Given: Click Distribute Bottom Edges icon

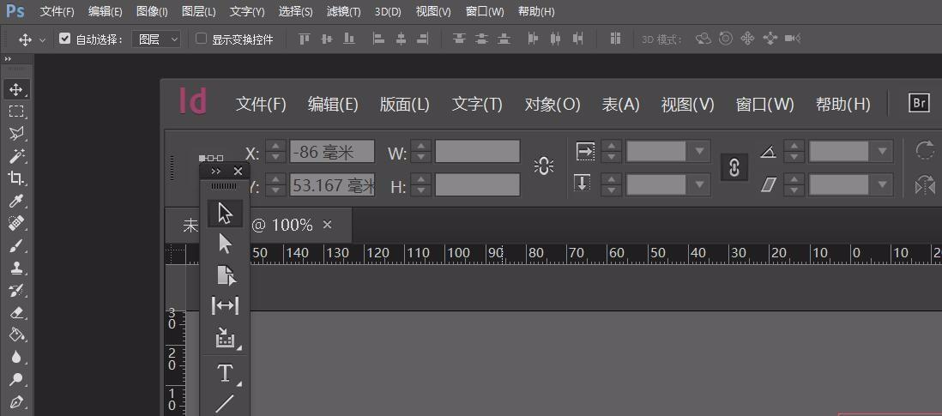Looking at the screenshot, I should pos(504,39).
